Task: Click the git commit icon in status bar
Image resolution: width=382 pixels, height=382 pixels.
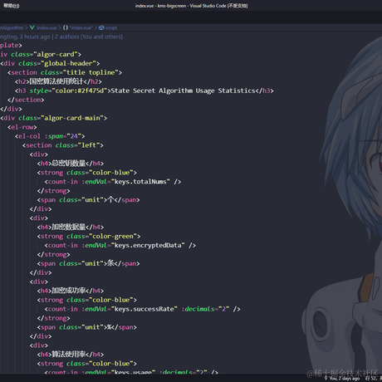Action: pyautogui.click(x=326, y=378)
